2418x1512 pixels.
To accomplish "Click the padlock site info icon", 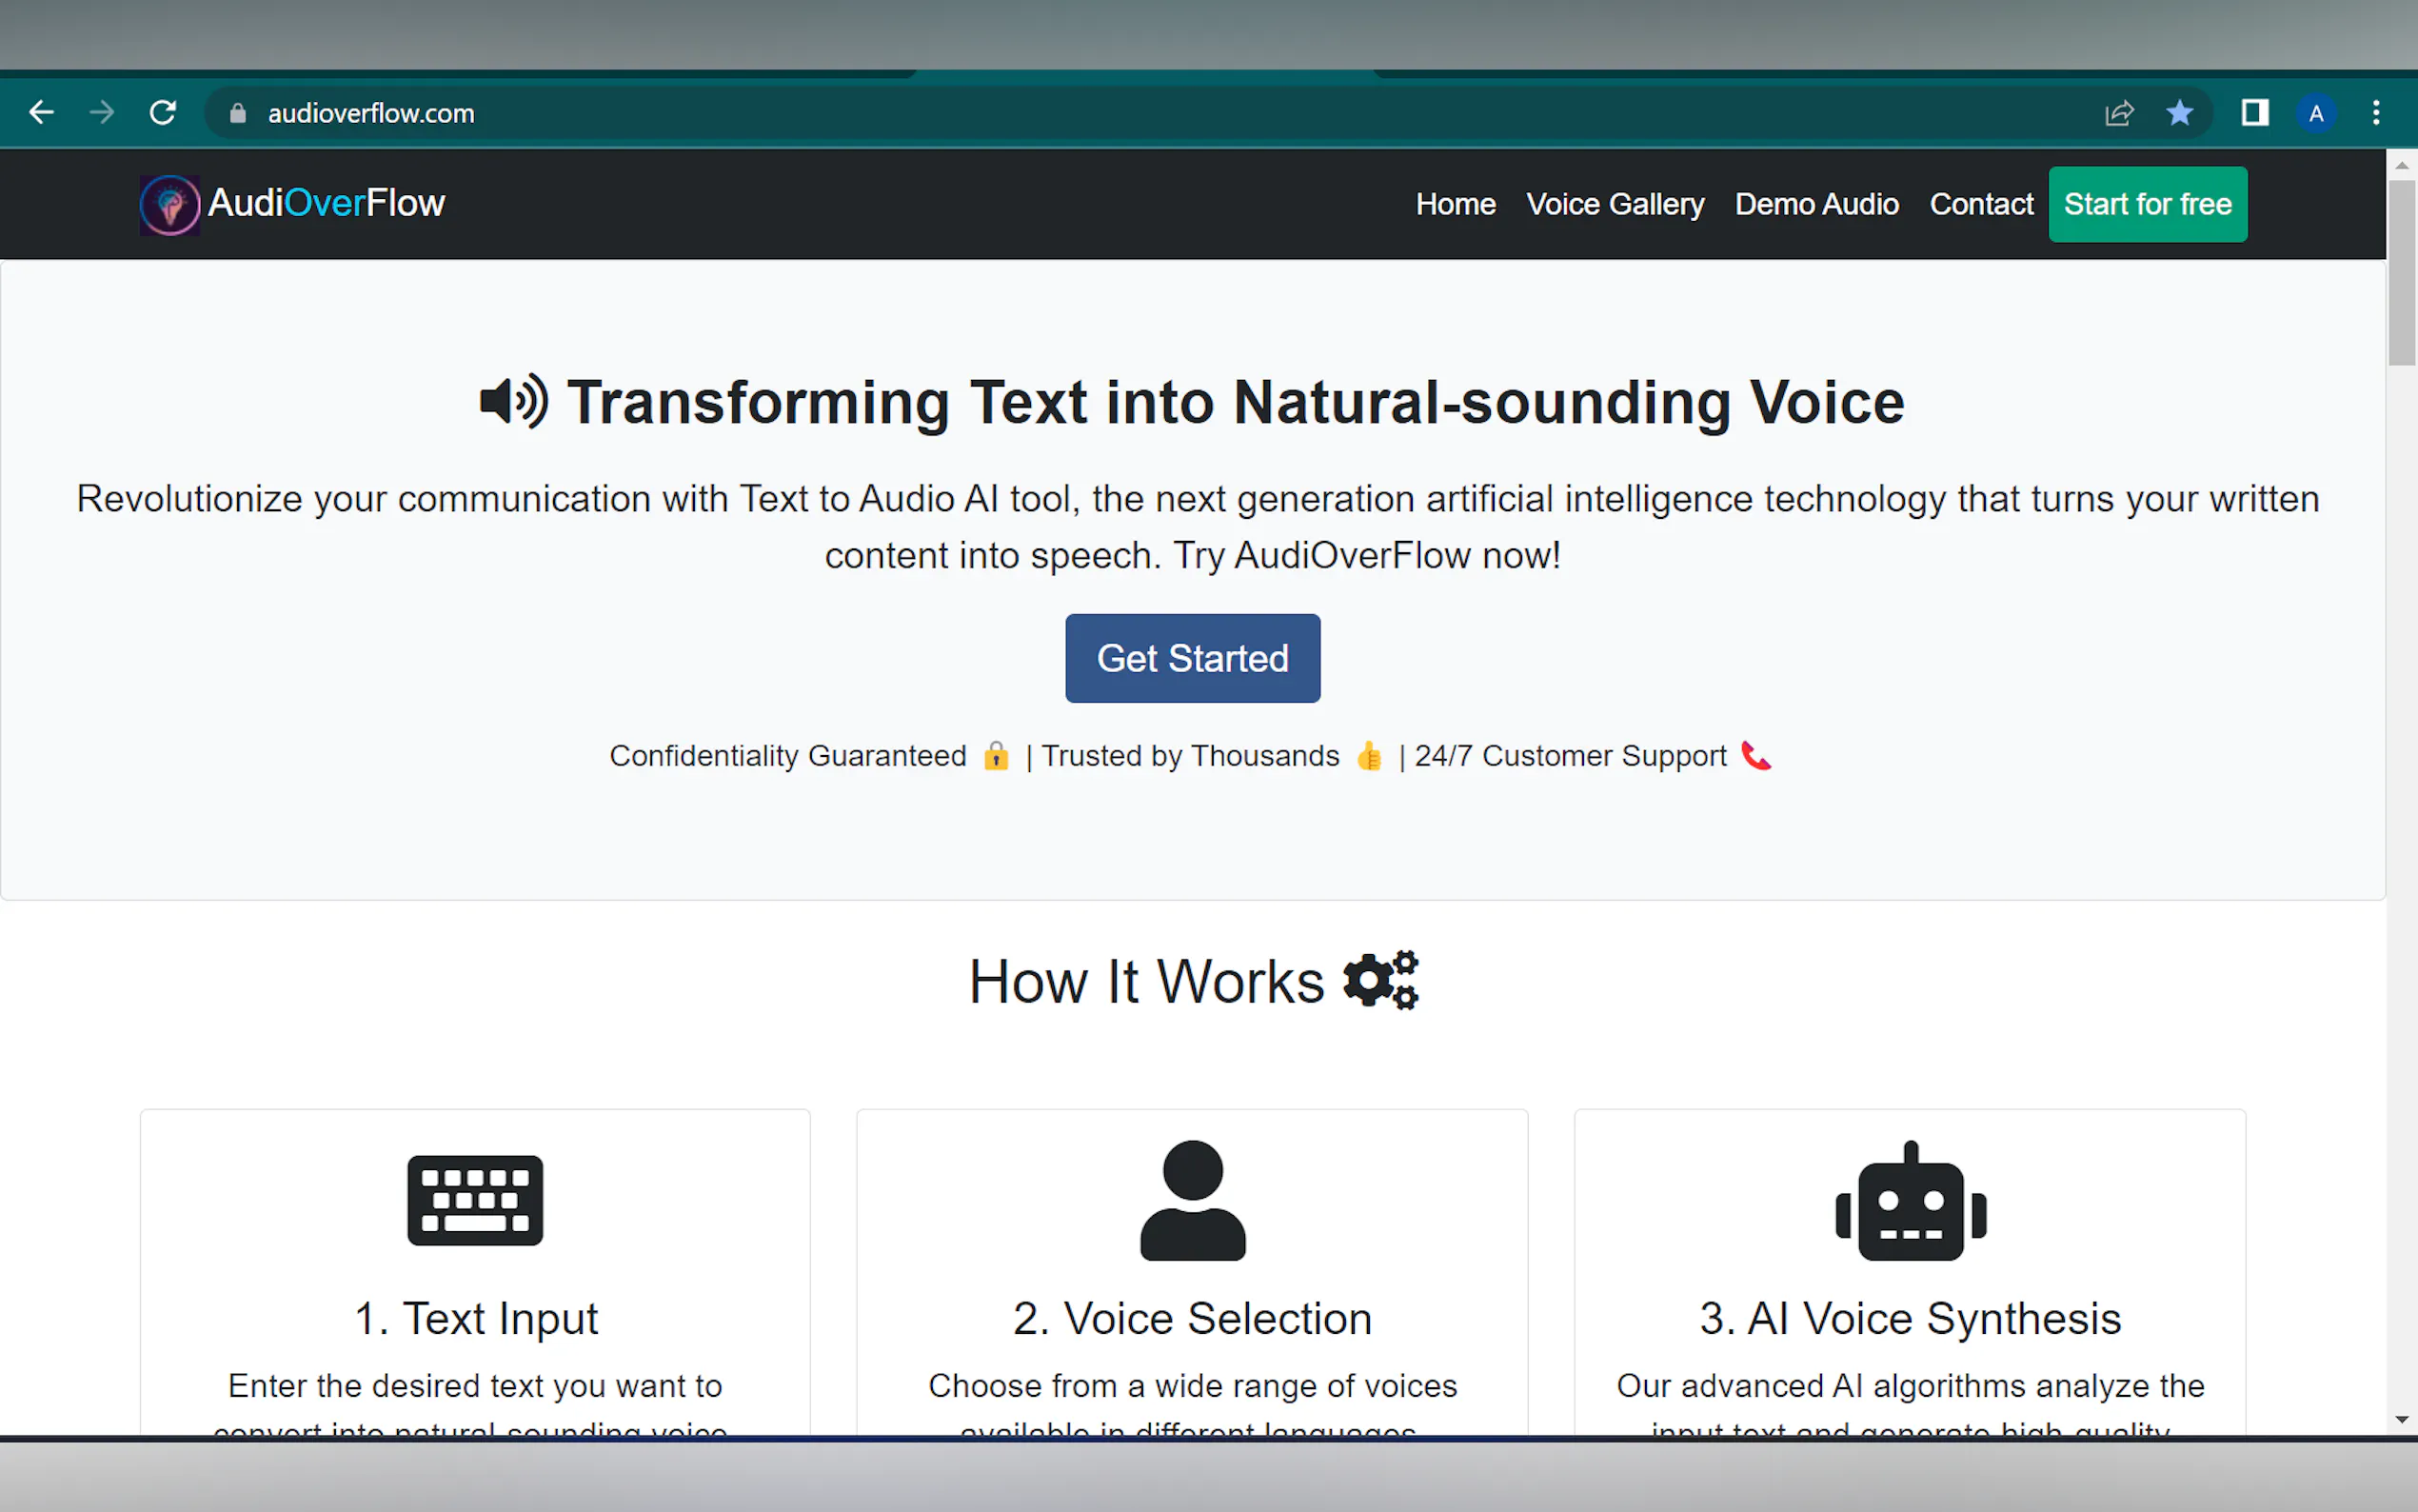I will pyautogui.click(x=238, y=113).
